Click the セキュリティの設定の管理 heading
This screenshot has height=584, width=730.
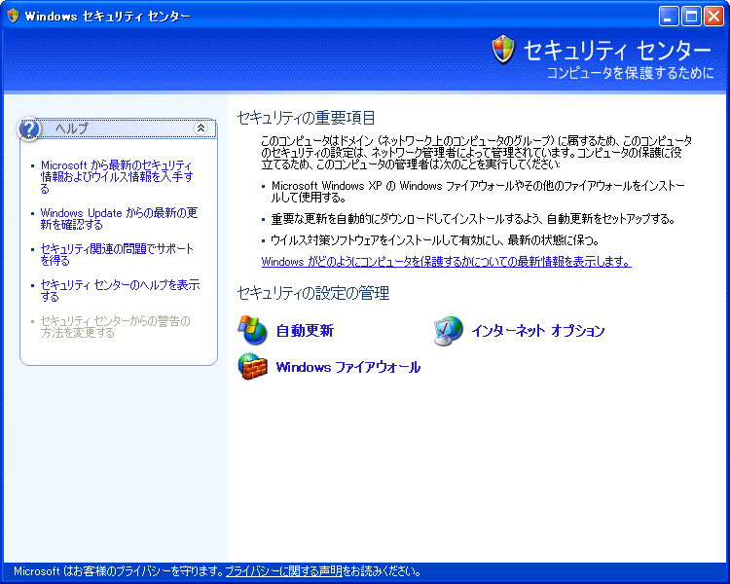[x=313, y=293]
